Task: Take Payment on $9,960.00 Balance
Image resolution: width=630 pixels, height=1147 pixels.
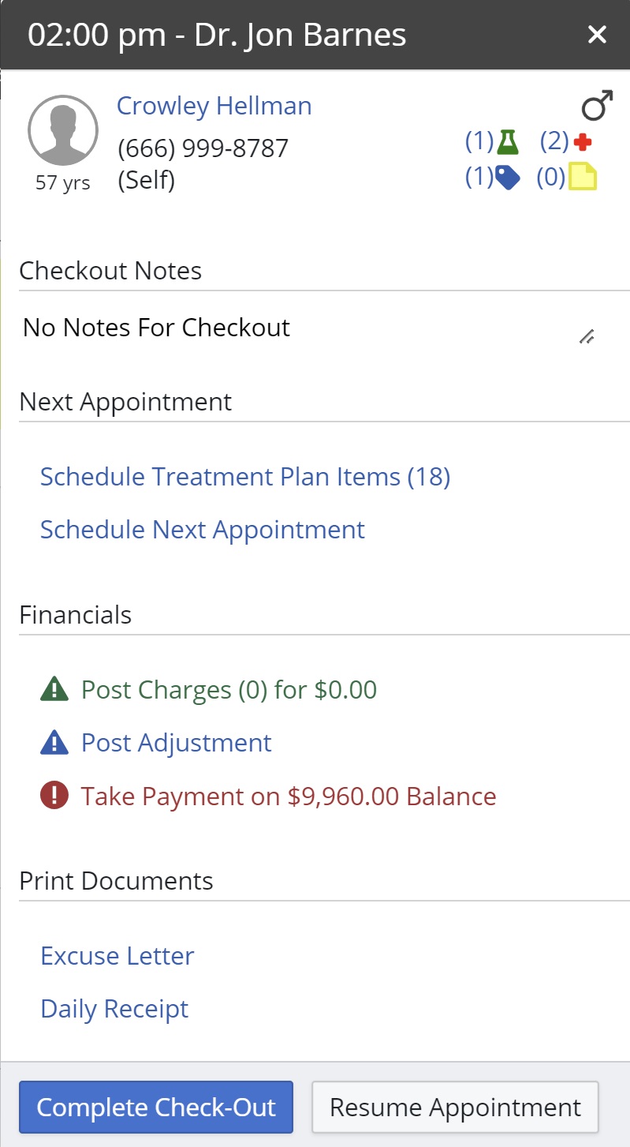Action: [289, 796]
